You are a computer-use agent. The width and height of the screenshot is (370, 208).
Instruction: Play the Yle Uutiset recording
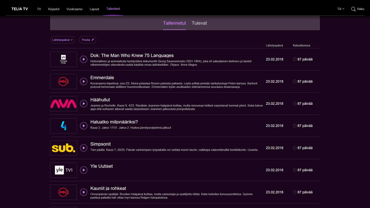(84, 170)
